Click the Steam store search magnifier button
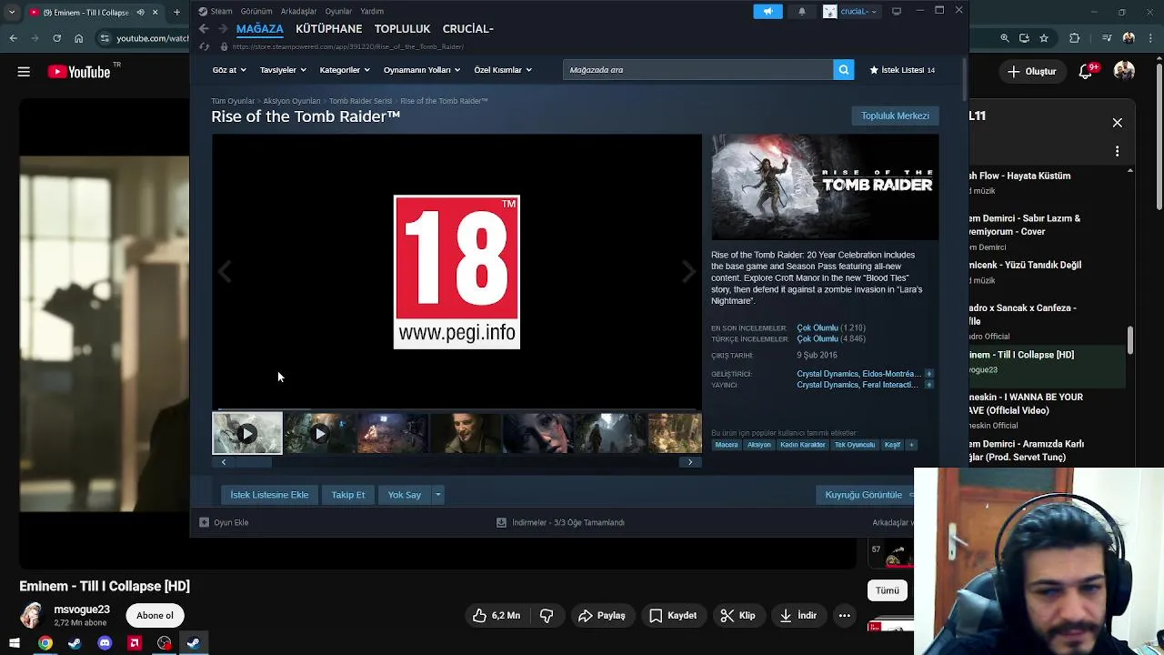This screenshot has height=655, width=1164. [843, 70]
